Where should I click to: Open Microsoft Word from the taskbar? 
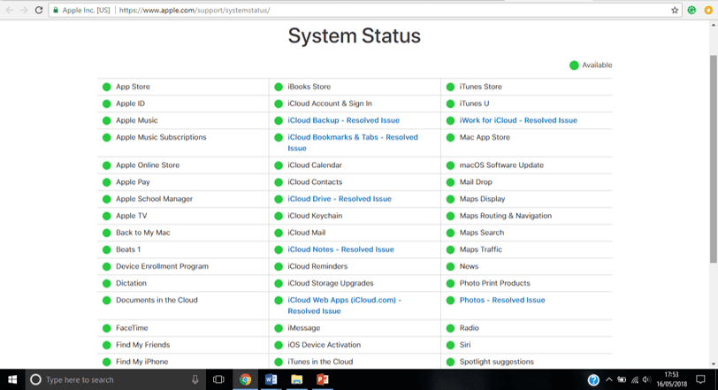point(271,379)
